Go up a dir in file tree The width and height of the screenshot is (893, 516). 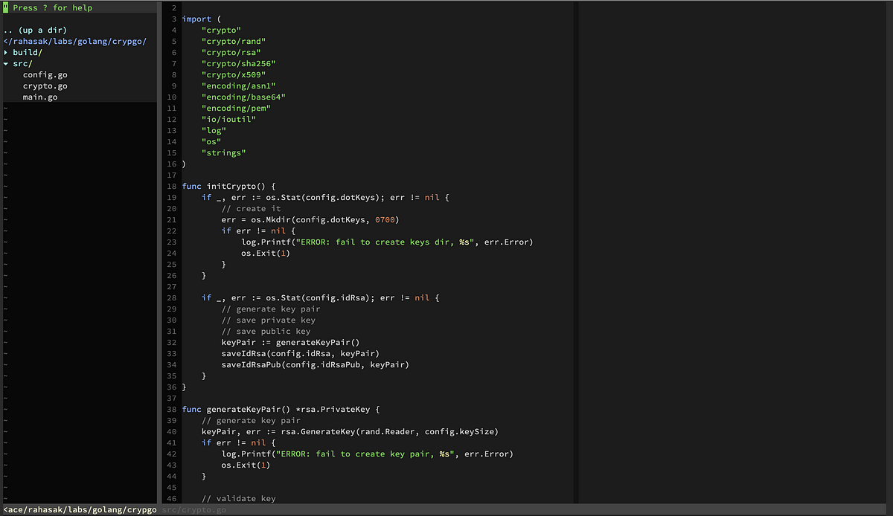[x=35, y=30]
